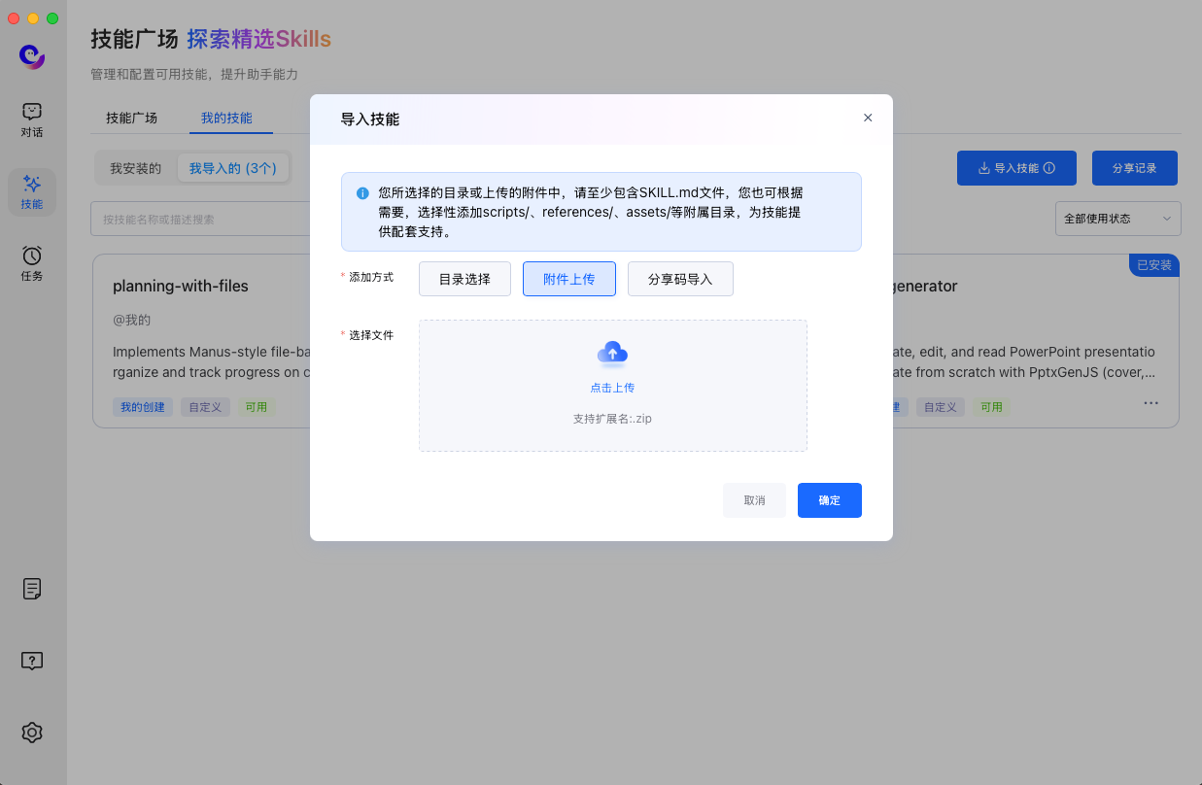Select the 我安装的 filter tab
Screen dimensions: 1202x785
click(135, 168)
